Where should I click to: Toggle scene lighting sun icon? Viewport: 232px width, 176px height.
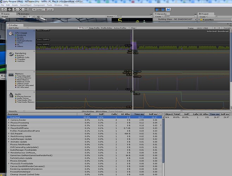[x=30, y=17]
